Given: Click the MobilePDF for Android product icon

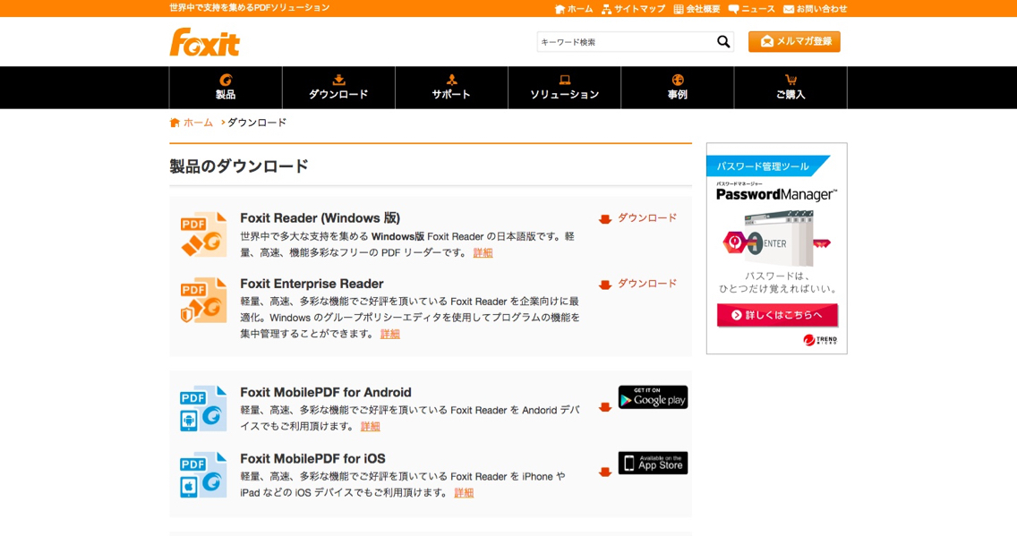Looking at the screenshot, I should click(x=203, y=408).
